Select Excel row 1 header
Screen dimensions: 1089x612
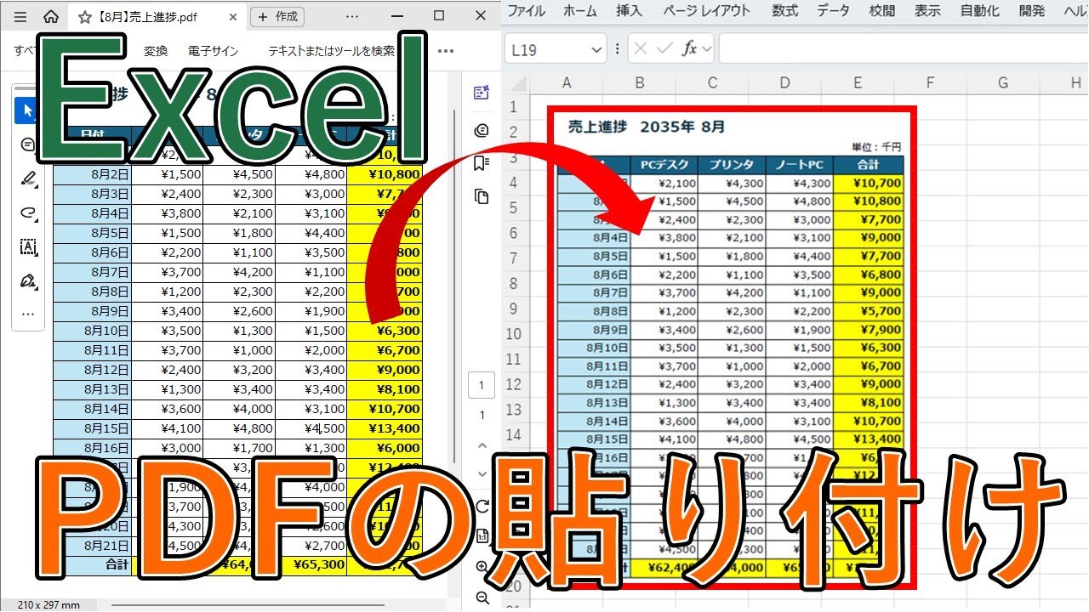[x=513, y=107]
